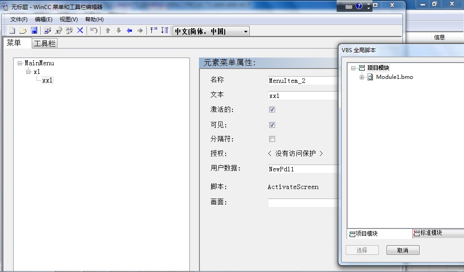
Task: Switch to the 菜单 tab
Action: point(17,43)
